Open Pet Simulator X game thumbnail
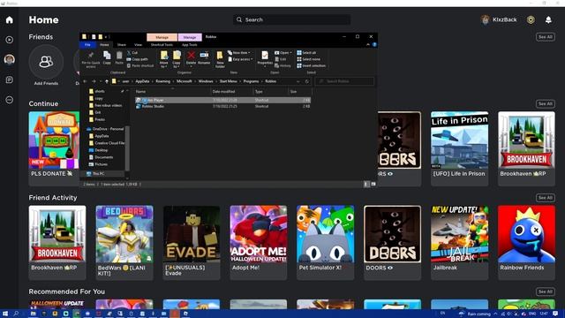 [x=326, y=234]
